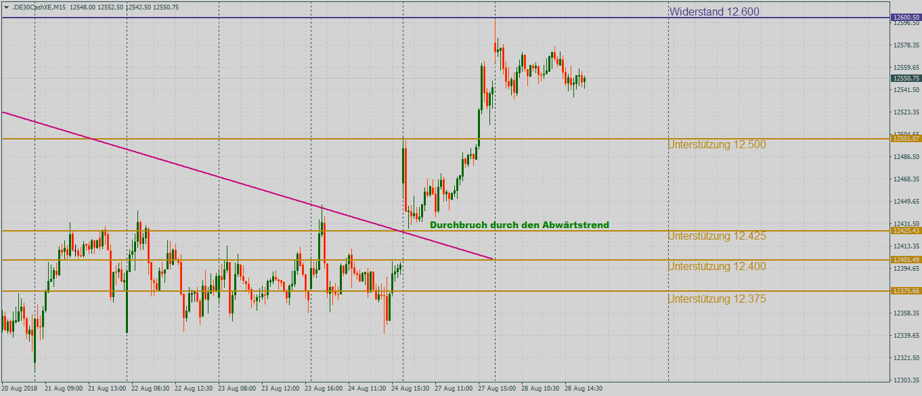This screenshot has width=922, height=396.
Task: Click the 23 Aug 12:00 time label
Action: (280, 389)
